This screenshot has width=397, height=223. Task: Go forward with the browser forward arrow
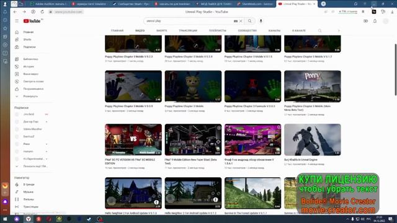click(x=24, y=12)
